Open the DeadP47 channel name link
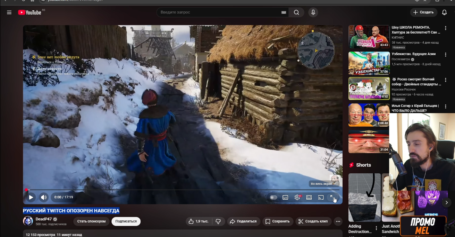 (44, 219)
